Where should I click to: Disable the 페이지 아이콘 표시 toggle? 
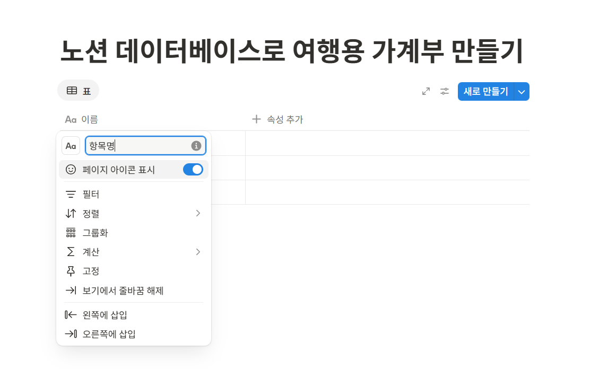[x=193, y=169]
